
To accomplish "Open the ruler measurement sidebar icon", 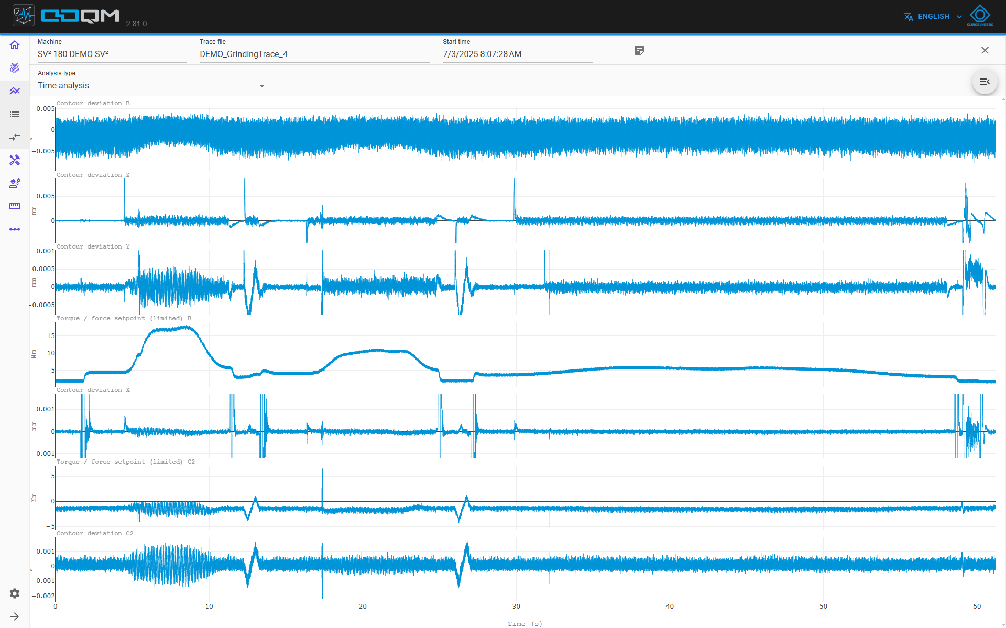I will point(15,206).
